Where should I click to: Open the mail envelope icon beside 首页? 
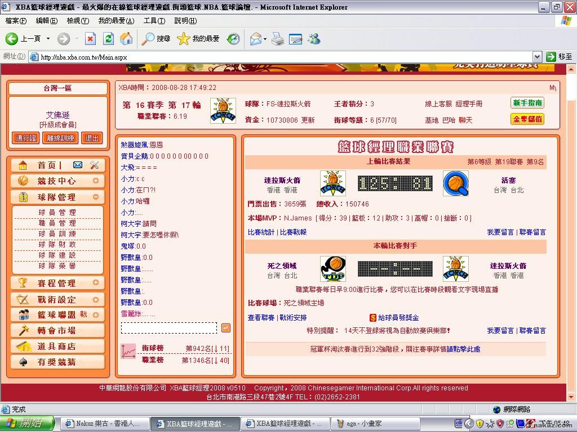78,165
